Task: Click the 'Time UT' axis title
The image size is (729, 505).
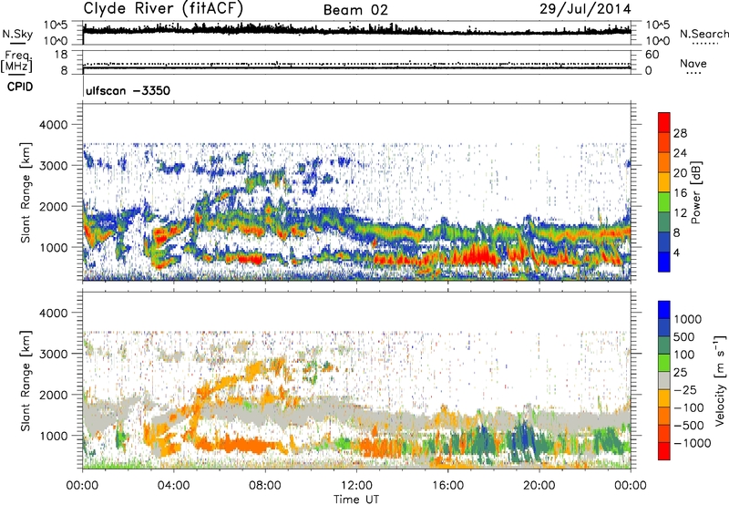Action: [x=356, y=500]
